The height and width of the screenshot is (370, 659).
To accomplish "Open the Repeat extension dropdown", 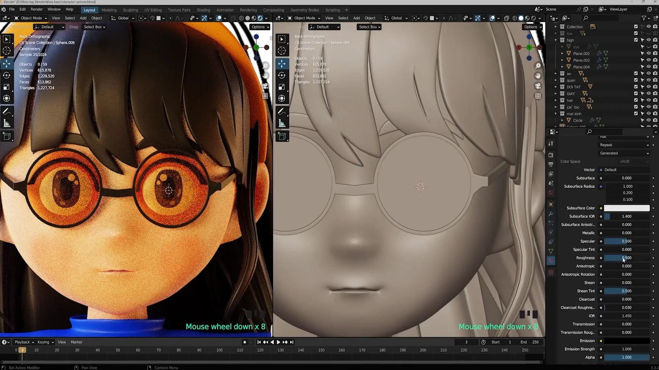I will [x=624, y=145].
